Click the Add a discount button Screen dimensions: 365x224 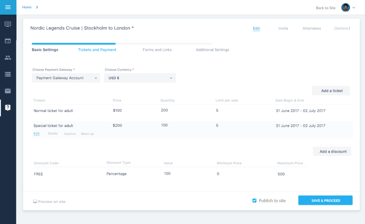333,151
